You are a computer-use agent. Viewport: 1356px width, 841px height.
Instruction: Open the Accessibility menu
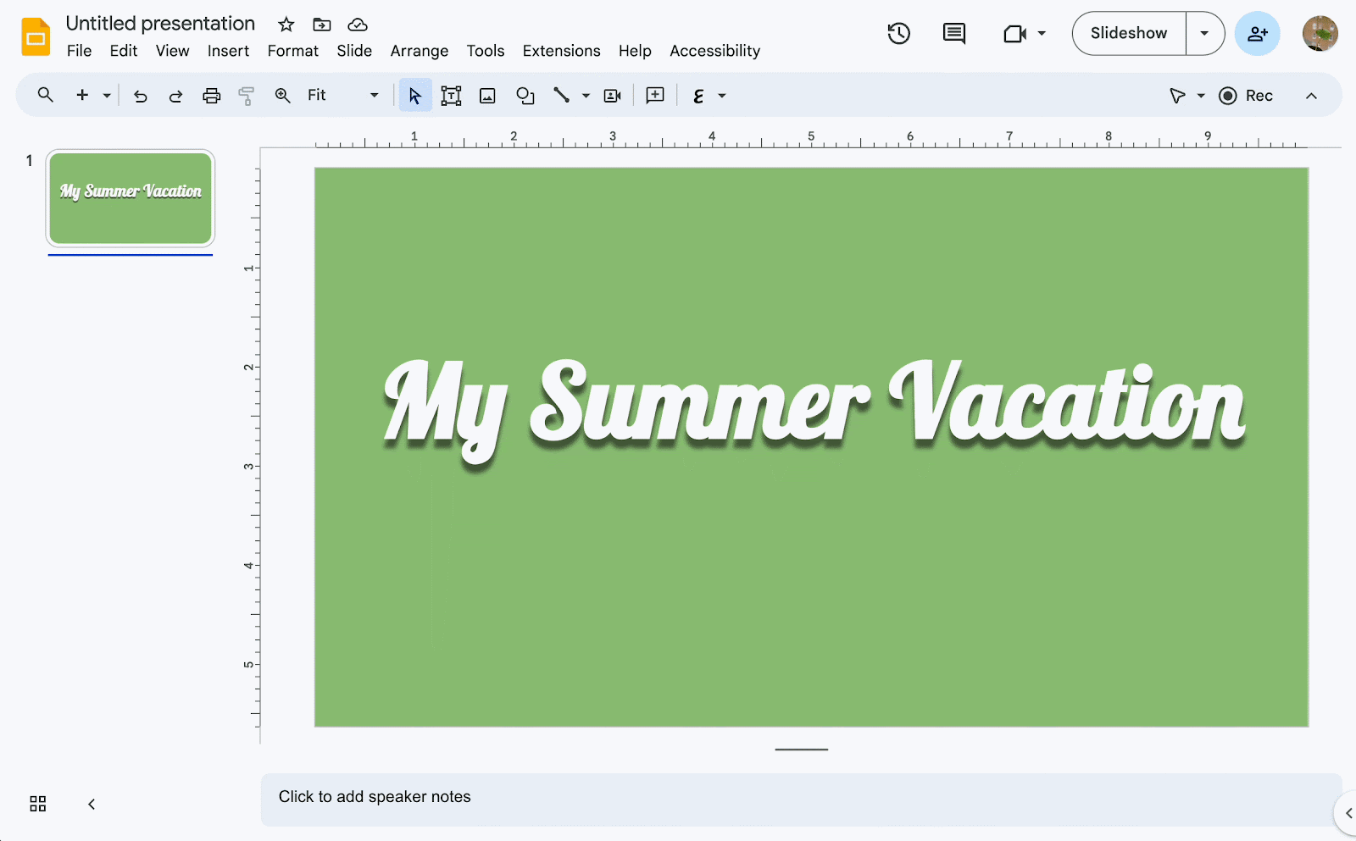click(715, 51)
